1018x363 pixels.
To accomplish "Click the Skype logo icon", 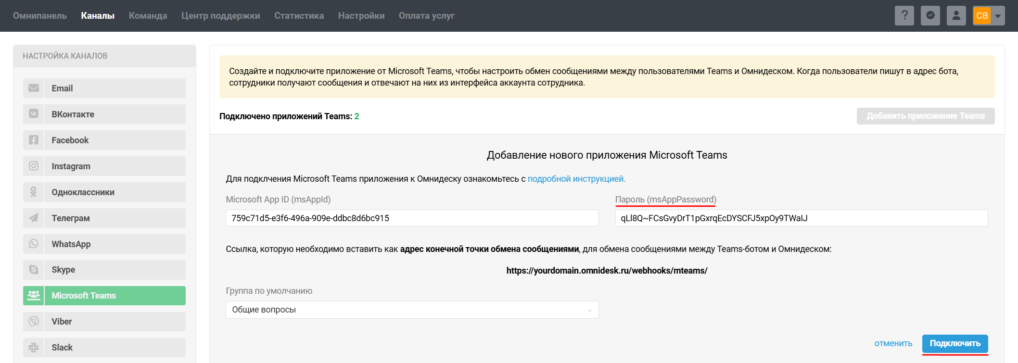I will [x=34, y=270].
